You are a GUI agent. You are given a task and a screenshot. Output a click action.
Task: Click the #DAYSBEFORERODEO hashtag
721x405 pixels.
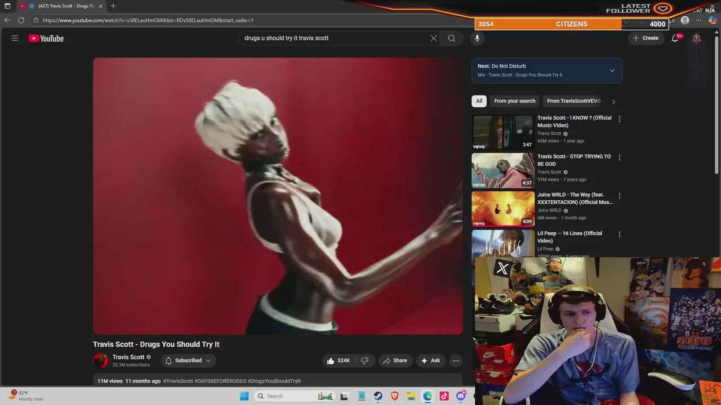pyautogui.click(x=220, y=381)
